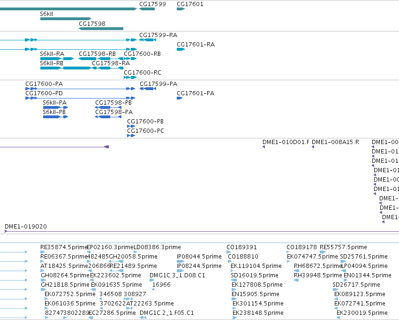Click the EK223602.5prime EST label
The height and width of the screenshot is (320, 399).
[x=115, y=275]
